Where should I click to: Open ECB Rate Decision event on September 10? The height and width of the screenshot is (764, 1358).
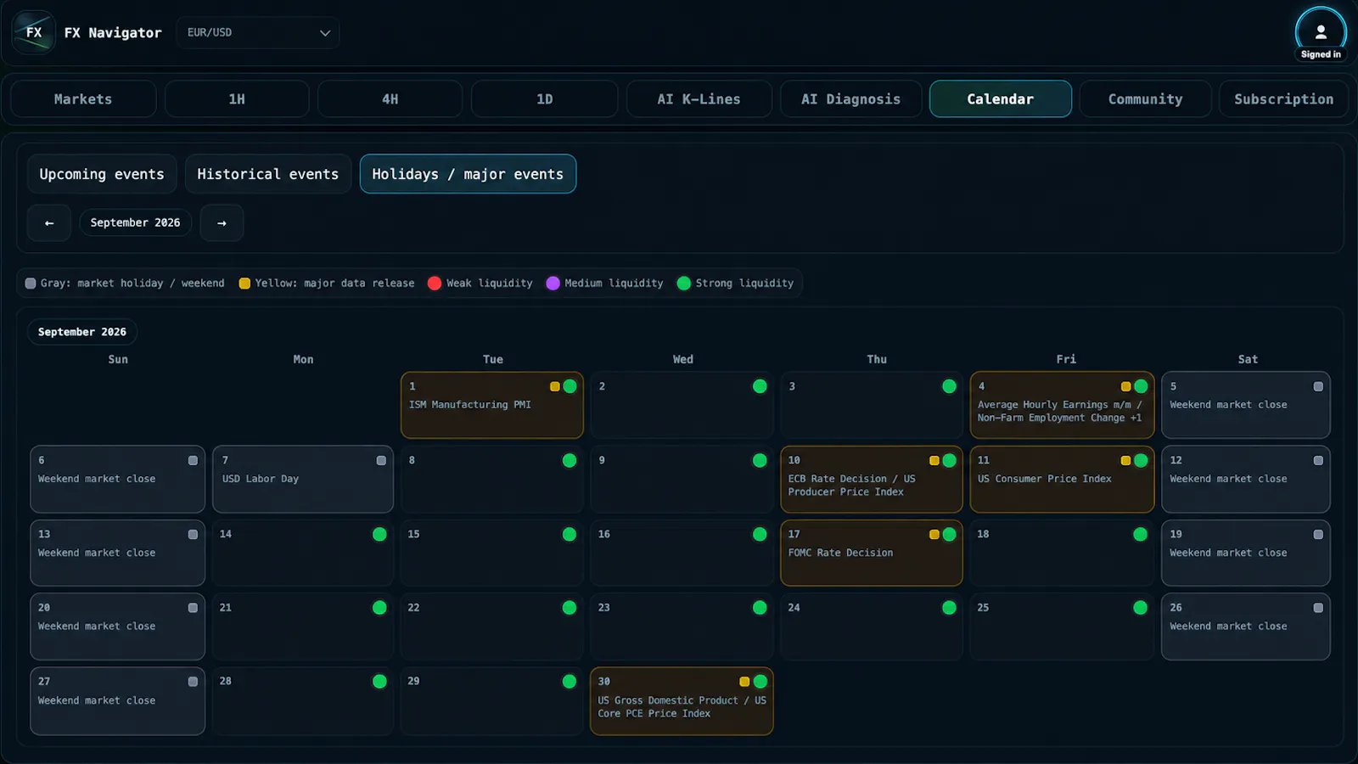[872, 479]
